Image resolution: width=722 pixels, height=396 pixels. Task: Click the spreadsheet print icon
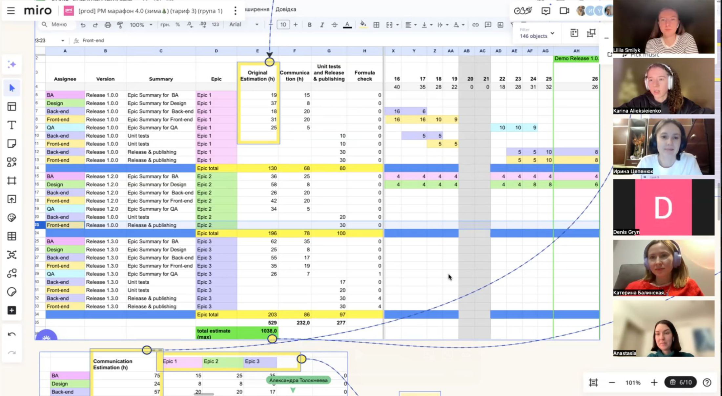click(108, 25)
